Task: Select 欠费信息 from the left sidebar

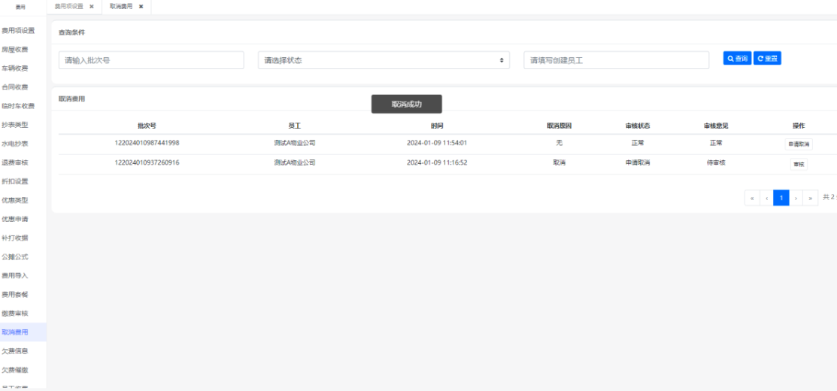Action: click(x=15, y=350)
